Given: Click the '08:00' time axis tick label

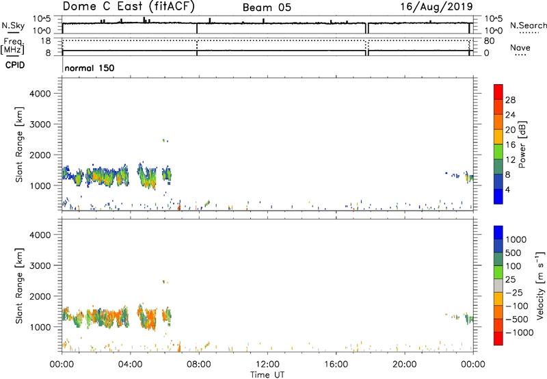Looking at the screenshot, I should 199,365.
